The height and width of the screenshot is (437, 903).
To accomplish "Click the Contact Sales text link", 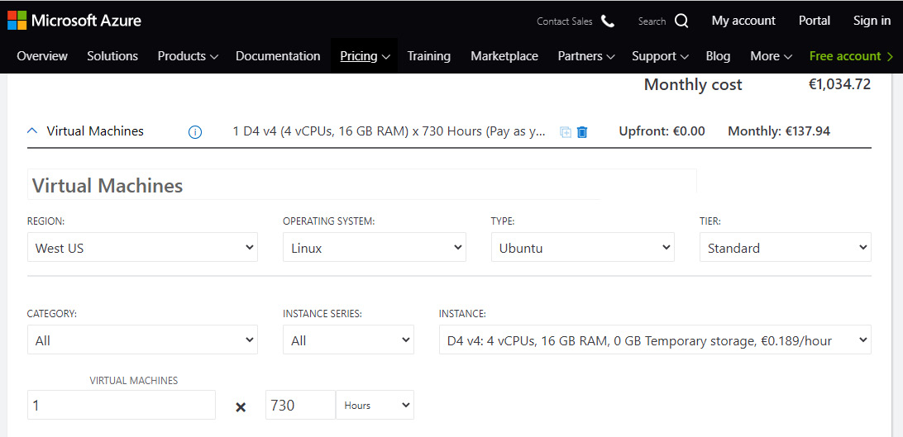I will (564, 21).
